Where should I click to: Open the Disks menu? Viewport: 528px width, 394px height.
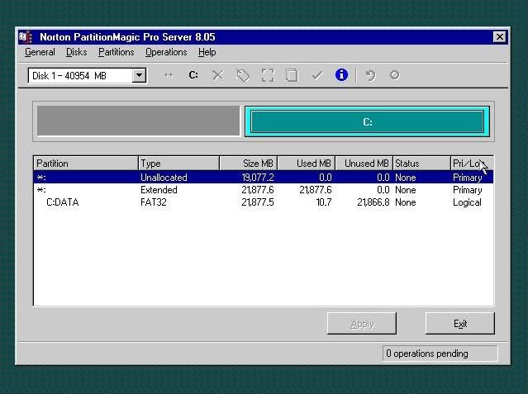coord(77,52)
